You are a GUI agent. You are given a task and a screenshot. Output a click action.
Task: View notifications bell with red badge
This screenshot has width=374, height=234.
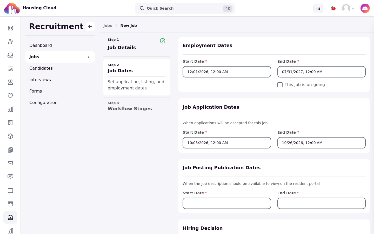click(333, 8)
